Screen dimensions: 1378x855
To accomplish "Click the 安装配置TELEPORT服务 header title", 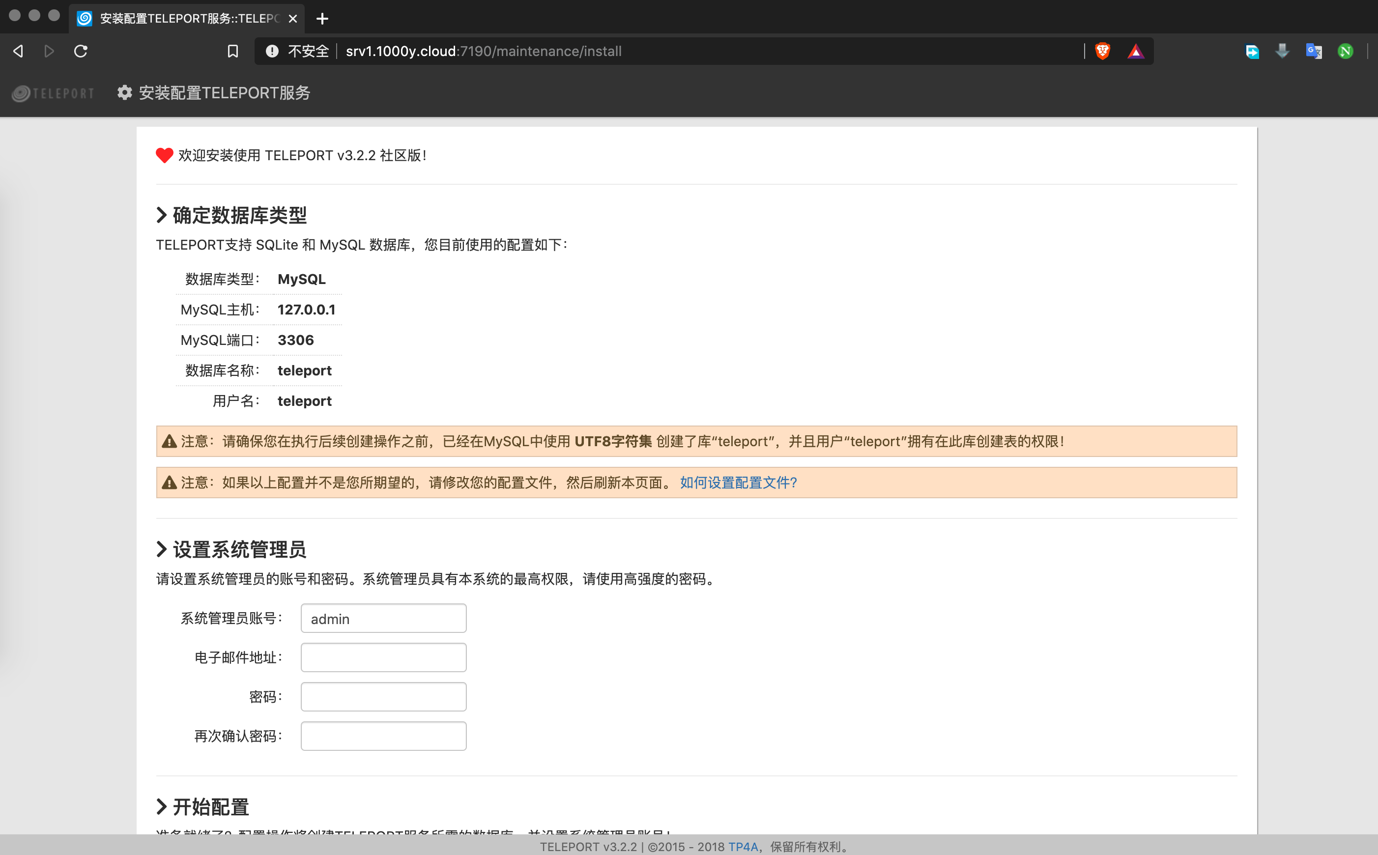I will point(225,93).
